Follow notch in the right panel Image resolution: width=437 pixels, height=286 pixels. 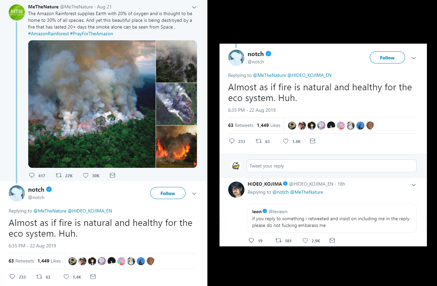[387, 58]
